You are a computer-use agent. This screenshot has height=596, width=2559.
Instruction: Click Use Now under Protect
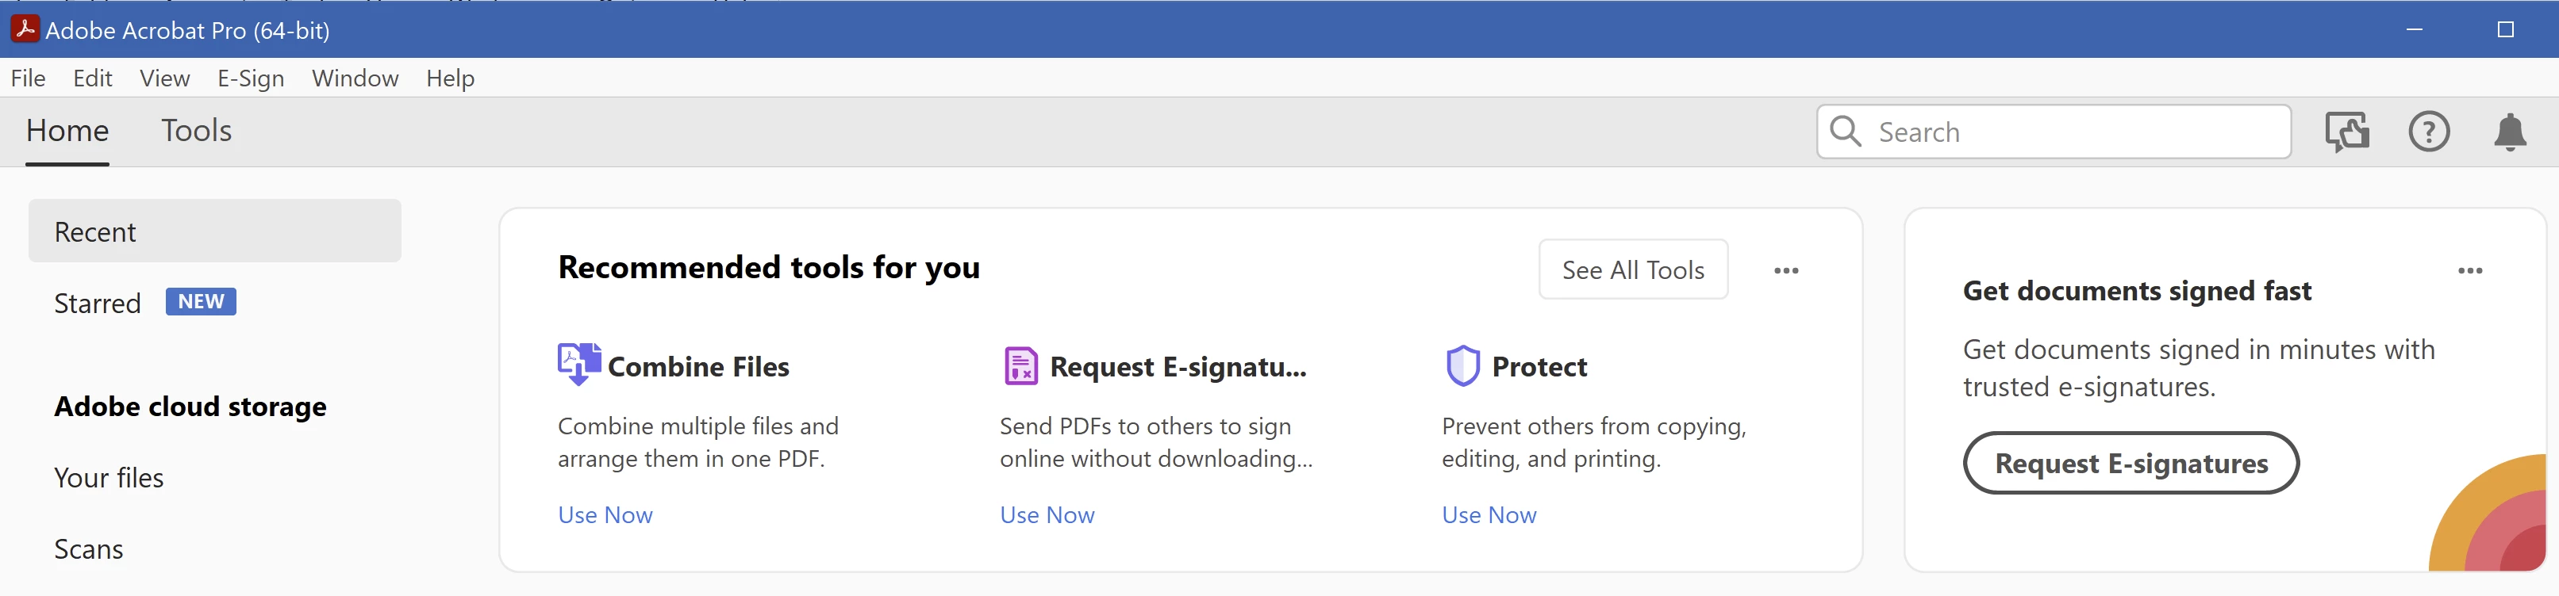click(x=1488, y=514)
